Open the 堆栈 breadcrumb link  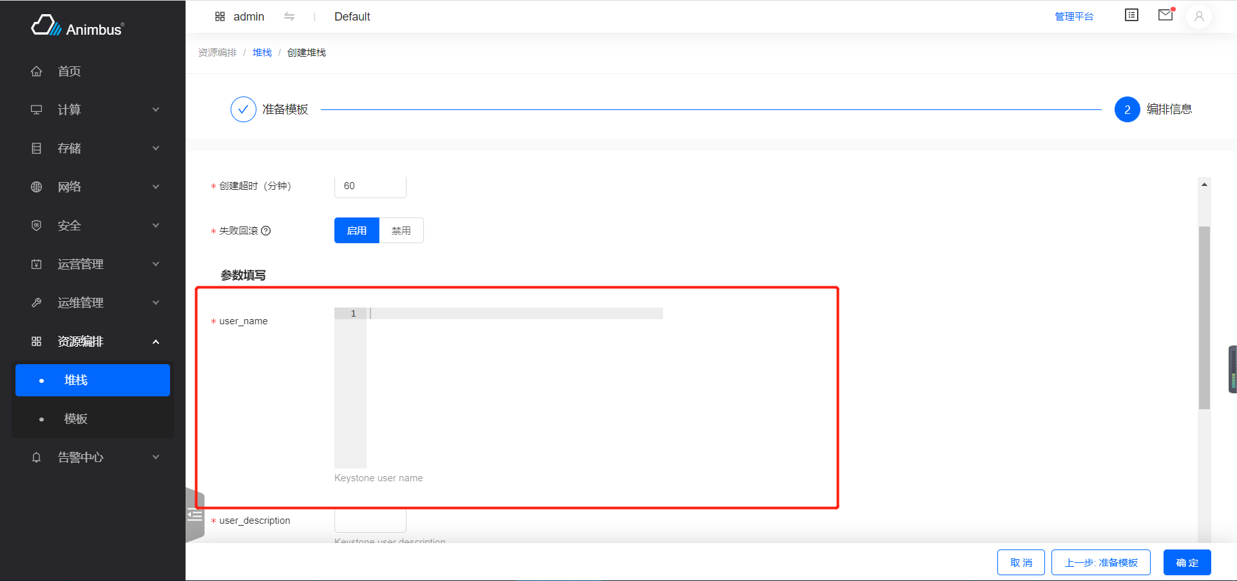[x=262, y=52]
